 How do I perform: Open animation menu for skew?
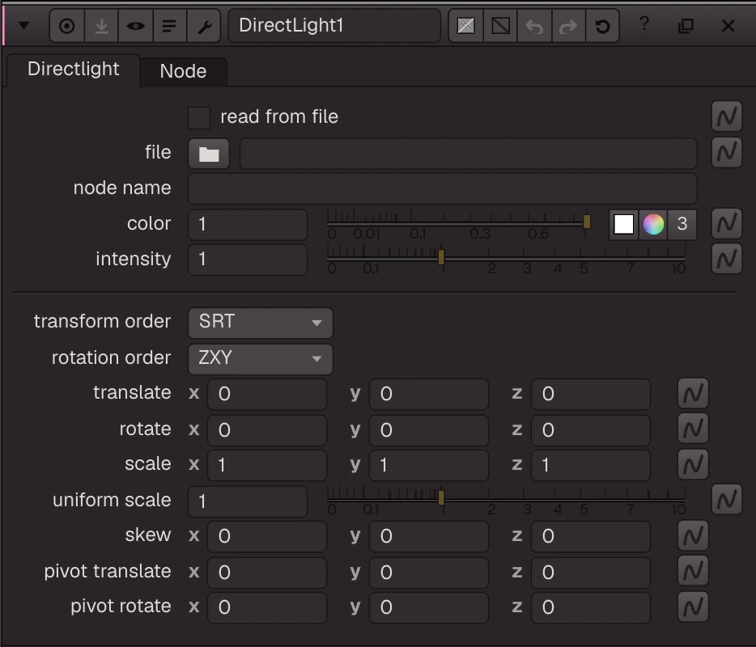[694, 535]
